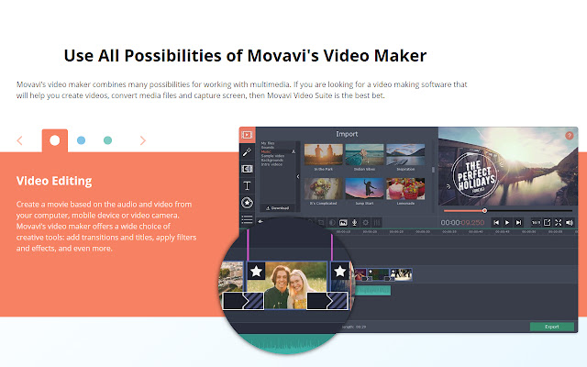Open the 16:9 aspect ratio selector

tap(536, 222)
